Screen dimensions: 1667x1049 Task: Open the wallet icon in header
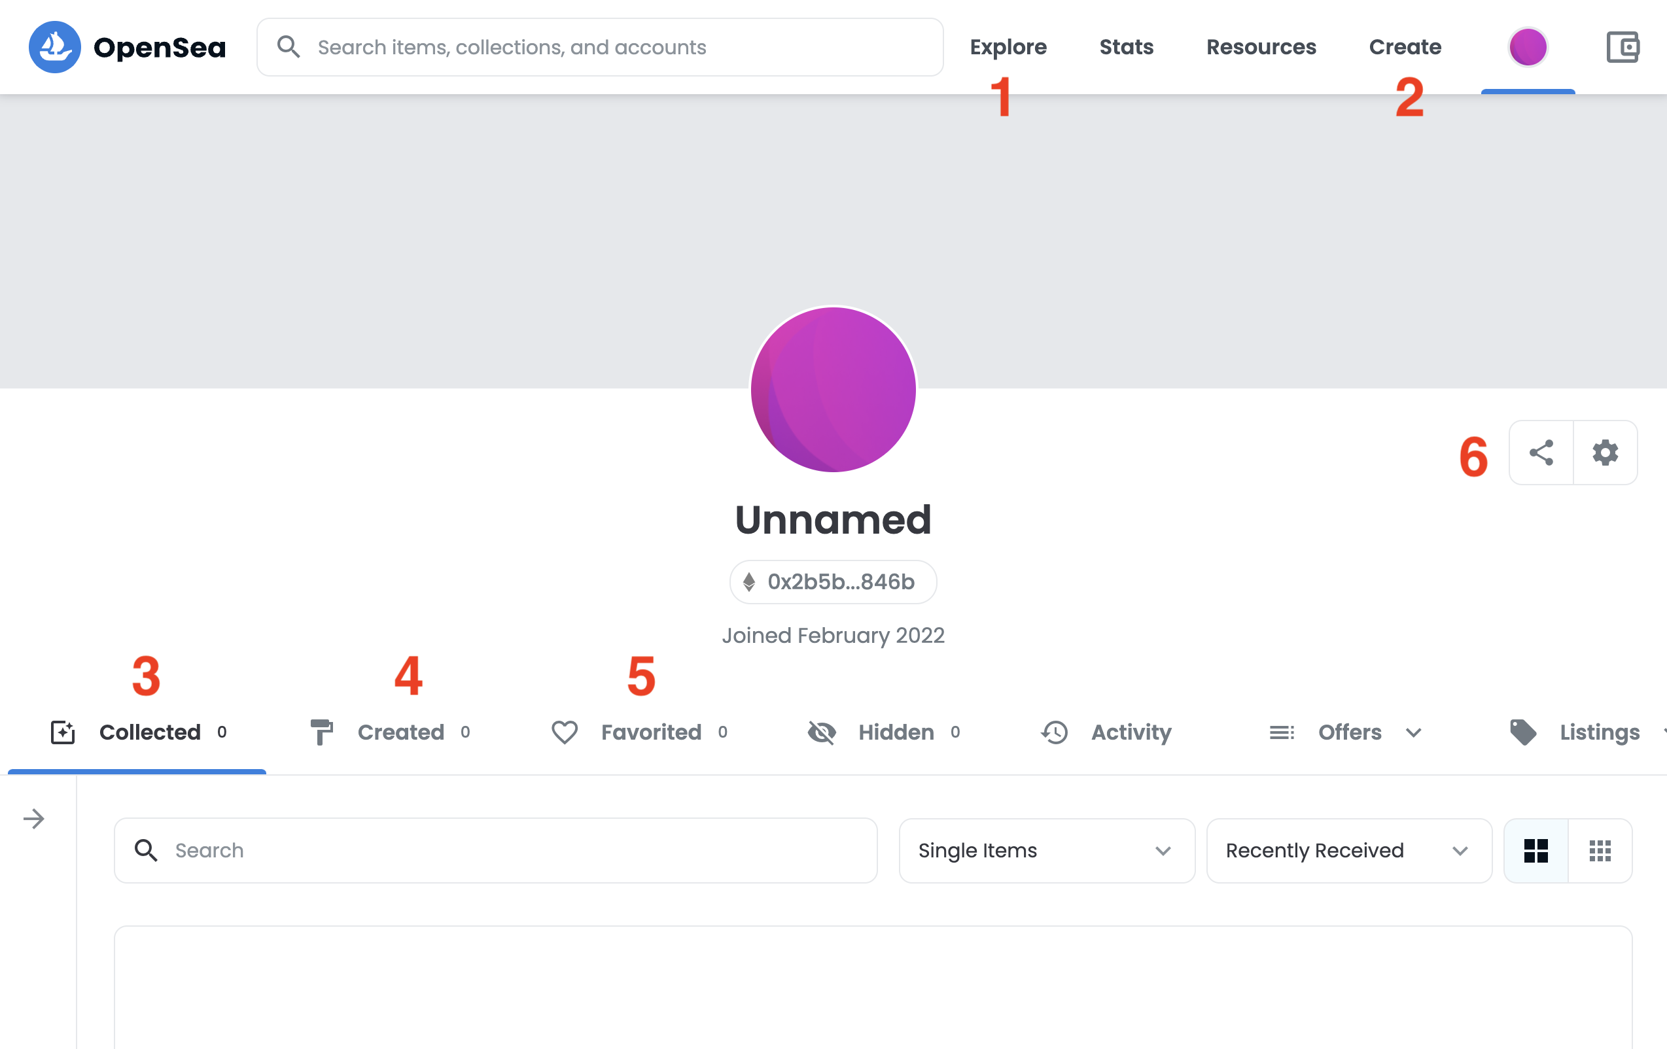point(1622,47)
